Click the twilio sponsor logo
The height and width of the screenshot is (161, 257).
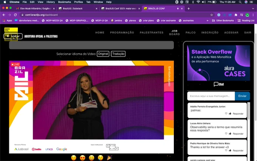[x=36, y=149]
